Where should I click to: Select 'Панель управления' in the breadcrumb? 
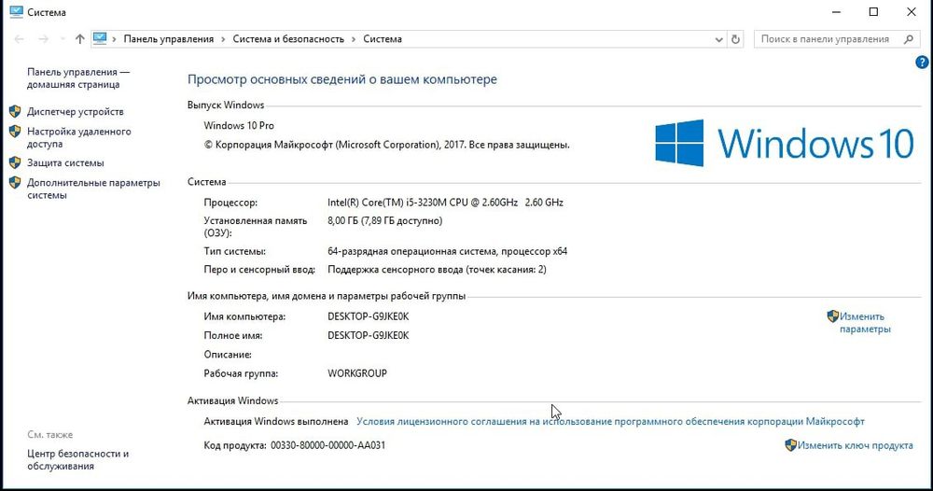pyautogui.click(x=168, y=39)
